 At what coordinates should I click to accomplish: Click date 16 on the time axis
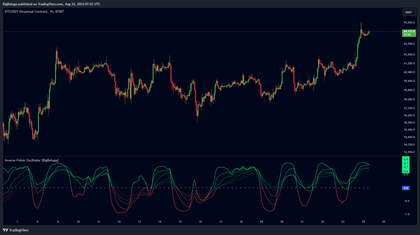pos(200,222)
